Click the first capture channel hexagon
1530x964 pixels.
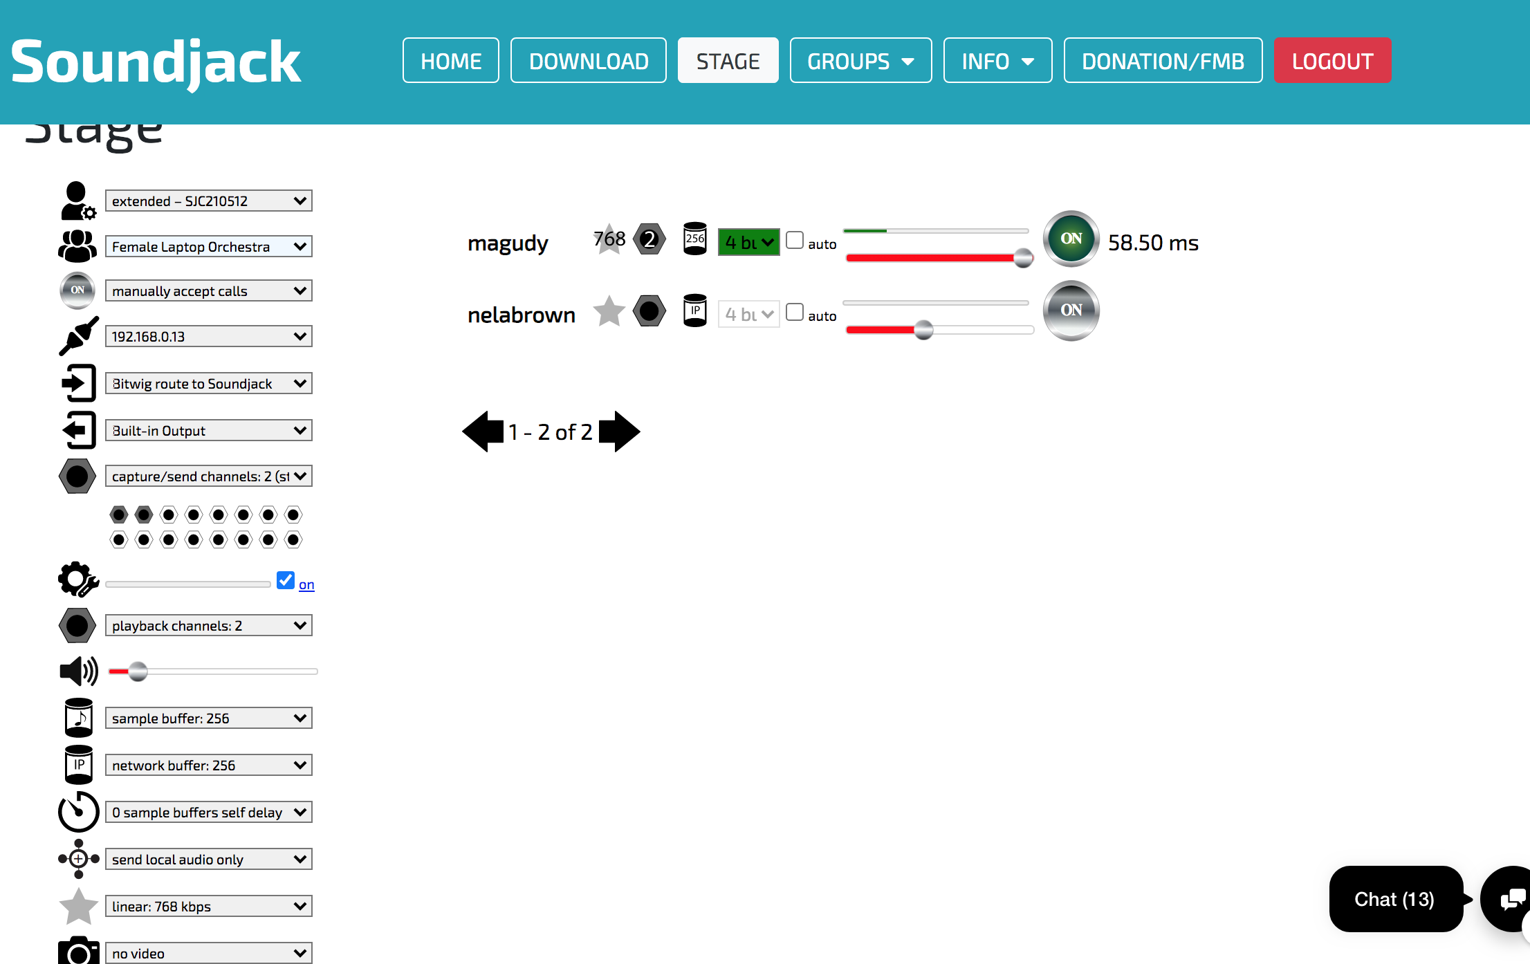pyautogui.click(x=119, y=515)
